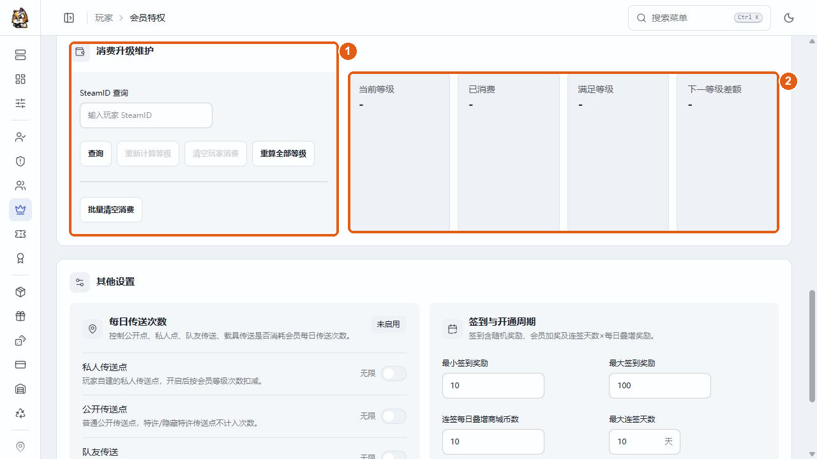Open the ticket icon in the sidebar
817x459 pixels.
(x=20, y=234)
